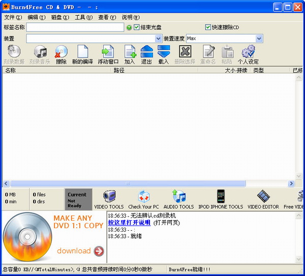Click the log line 无法辨认cd刻录机

click(x=142, y=216)
